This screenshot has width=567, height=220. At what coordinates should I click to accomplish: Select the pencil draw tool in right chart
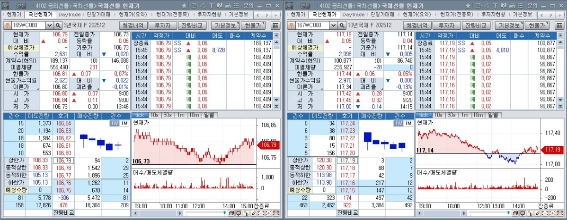(538, 213)
